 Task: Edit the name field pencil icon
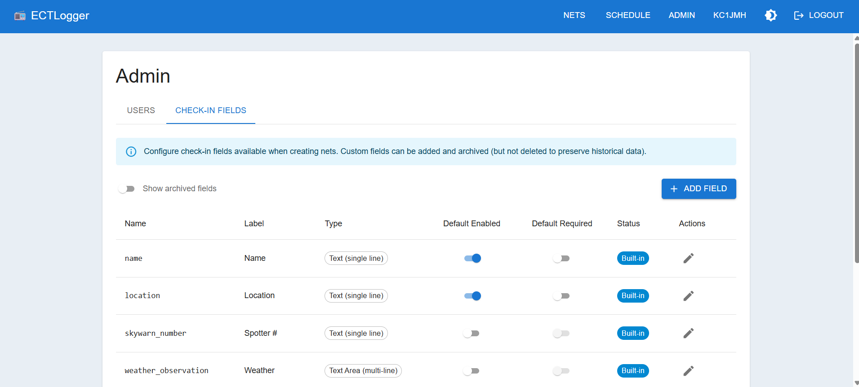click(x=688, y=258)
